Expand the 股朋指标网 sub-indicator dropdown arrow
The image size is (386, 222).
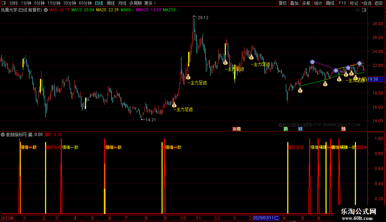(x=3, y=135)
